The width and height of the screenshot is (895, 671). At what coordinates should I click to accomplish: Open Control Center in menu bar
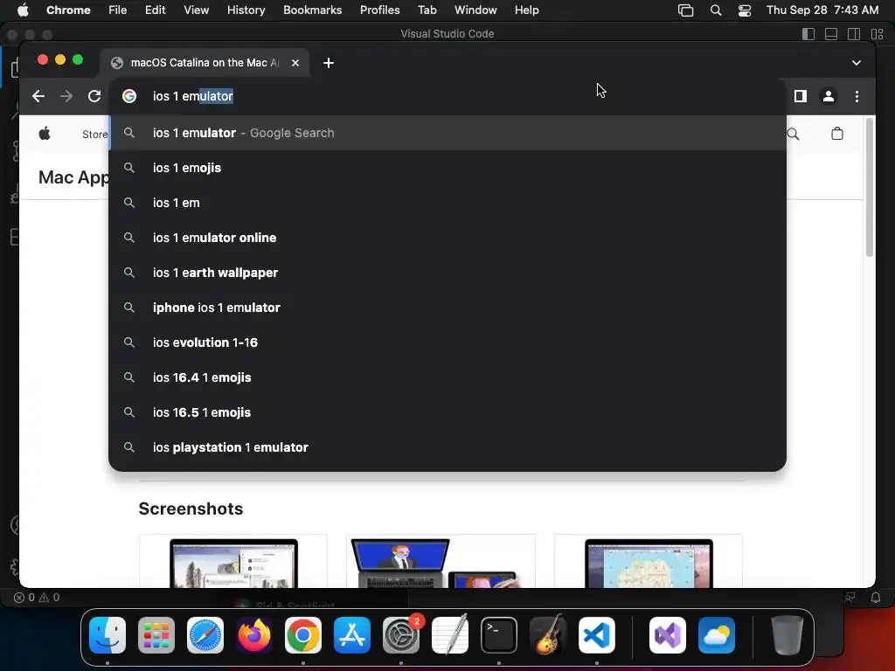pos(745,10)
